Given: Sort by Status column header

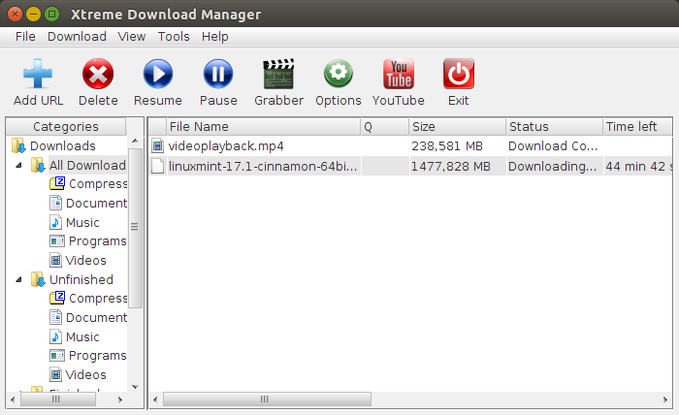Looking at the screenshot, I should (554, 126).
